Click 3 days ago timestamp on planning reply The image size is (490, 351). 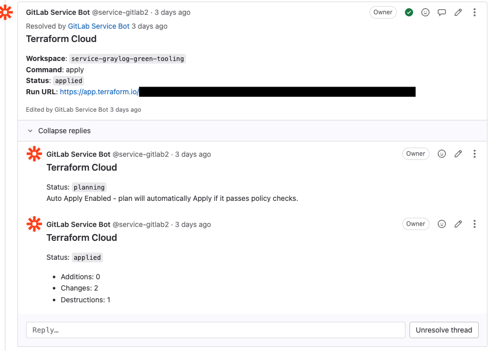tap(193, 154)
